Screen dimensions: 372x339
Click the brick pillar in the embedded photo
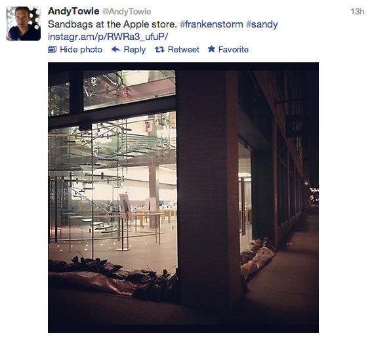click(208, 185)
